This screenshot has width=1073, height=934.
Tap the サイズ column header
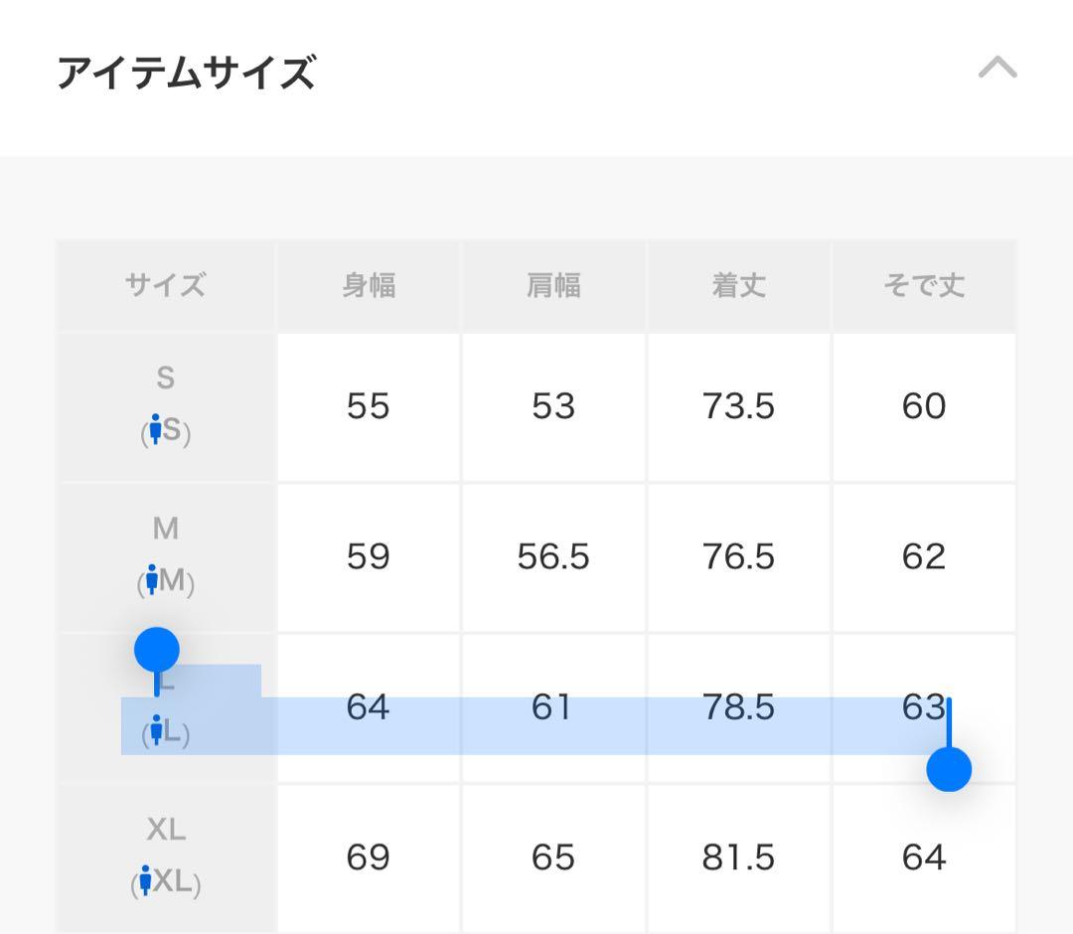[x=166, y=286]
